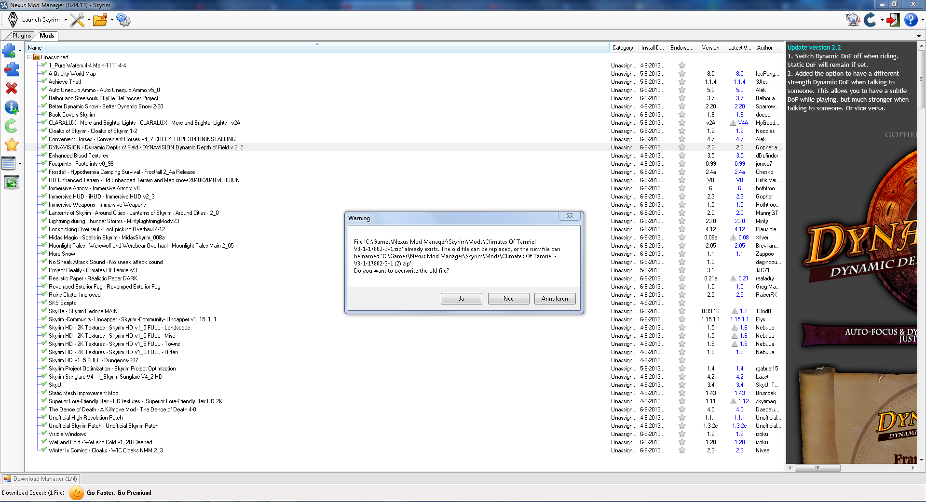The width and height of the screenshot is (926, 502).
Task: Click the description panel horizontal scrollbar thumb
Action: coord(817,468)
